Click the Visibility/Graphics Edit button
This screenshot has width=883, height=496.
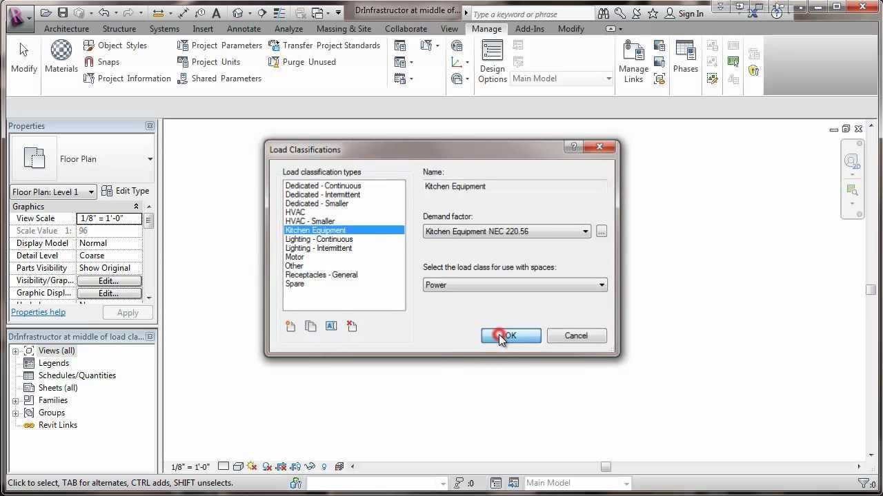109,281
